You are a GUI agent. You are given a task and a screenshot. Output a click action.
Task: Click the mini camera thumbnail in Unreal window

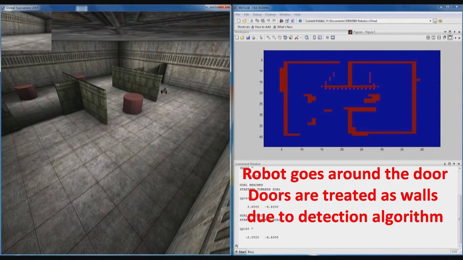pos(26,31)
